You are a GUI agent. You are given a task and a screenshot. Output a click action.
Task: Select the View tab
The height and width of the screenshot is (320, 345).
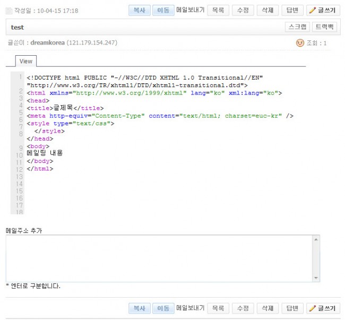[25, 61]
